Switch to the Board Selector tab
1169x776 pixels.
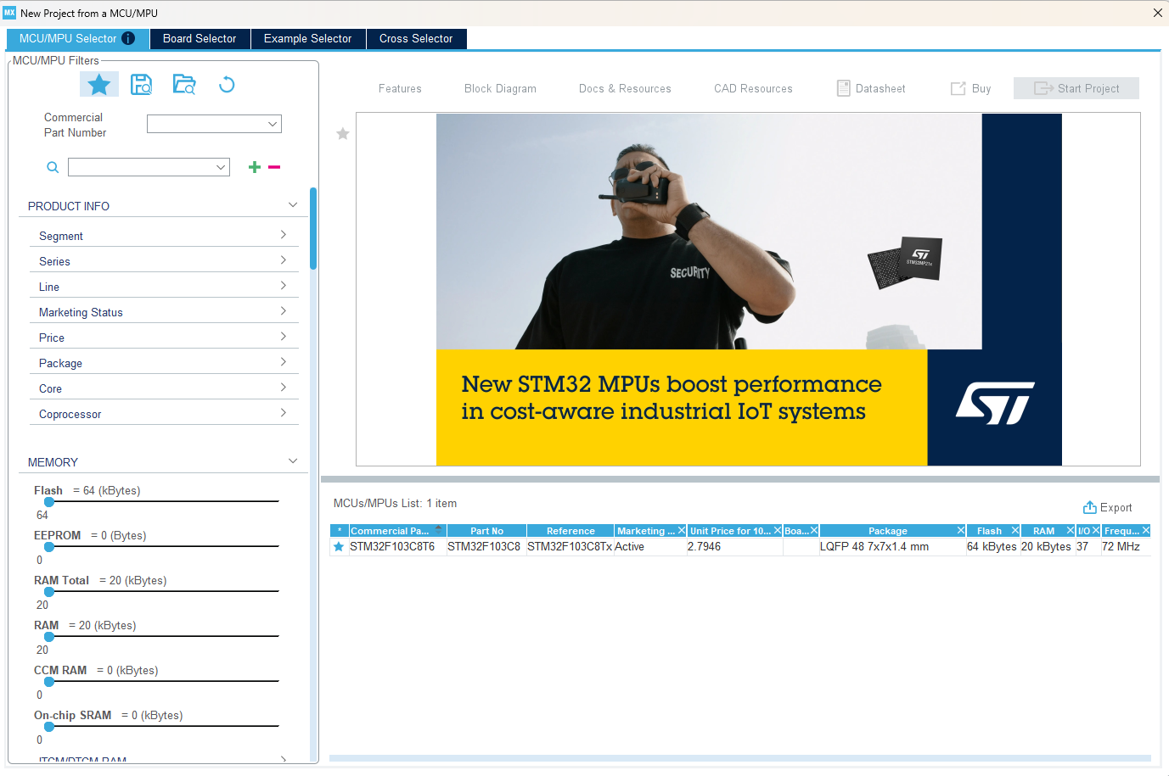tap(200, 38)
